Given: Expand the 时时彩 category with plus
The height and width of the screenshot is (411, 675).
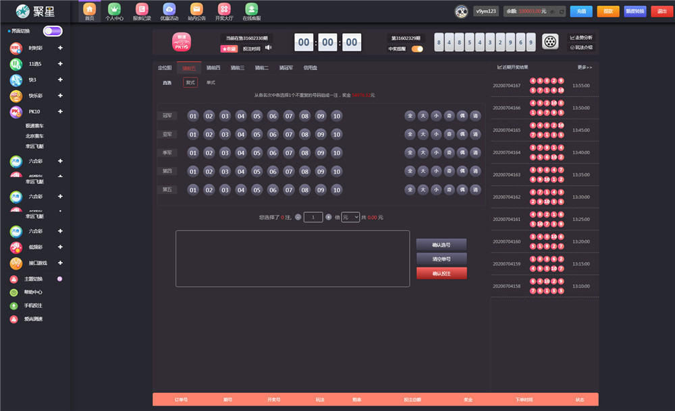Looking at the screenshot, I should point(60,48).
